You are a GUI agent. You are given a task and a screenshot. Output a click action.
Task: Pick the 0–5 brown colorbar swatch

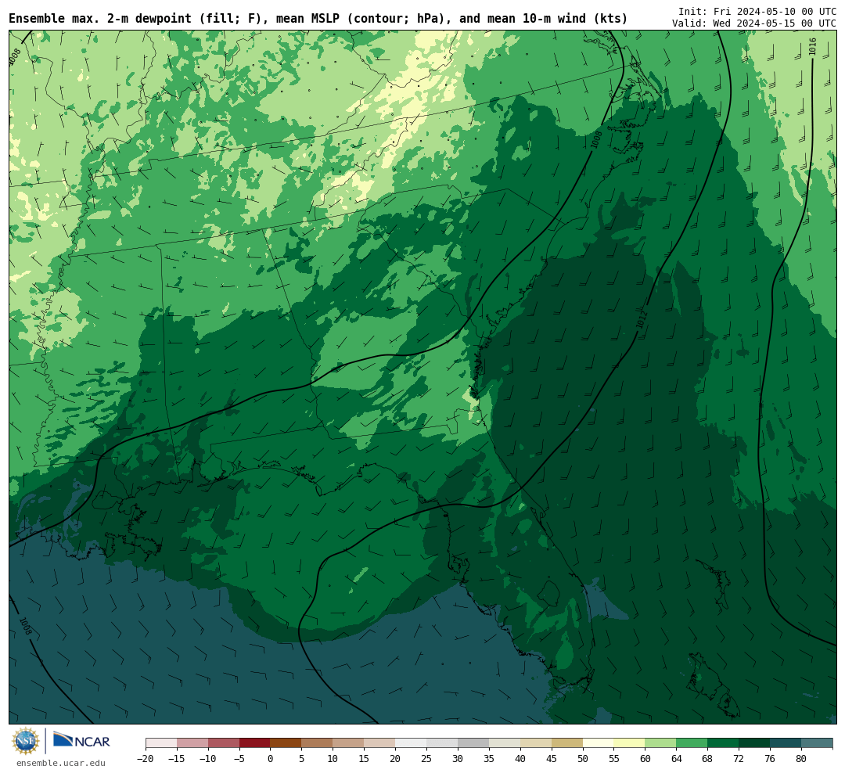pyautogui.click(x=286, y=743)
